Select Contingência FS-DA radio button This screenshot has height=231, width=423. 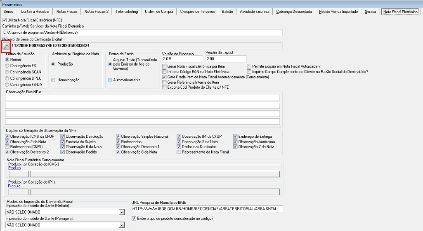(7, 85)
